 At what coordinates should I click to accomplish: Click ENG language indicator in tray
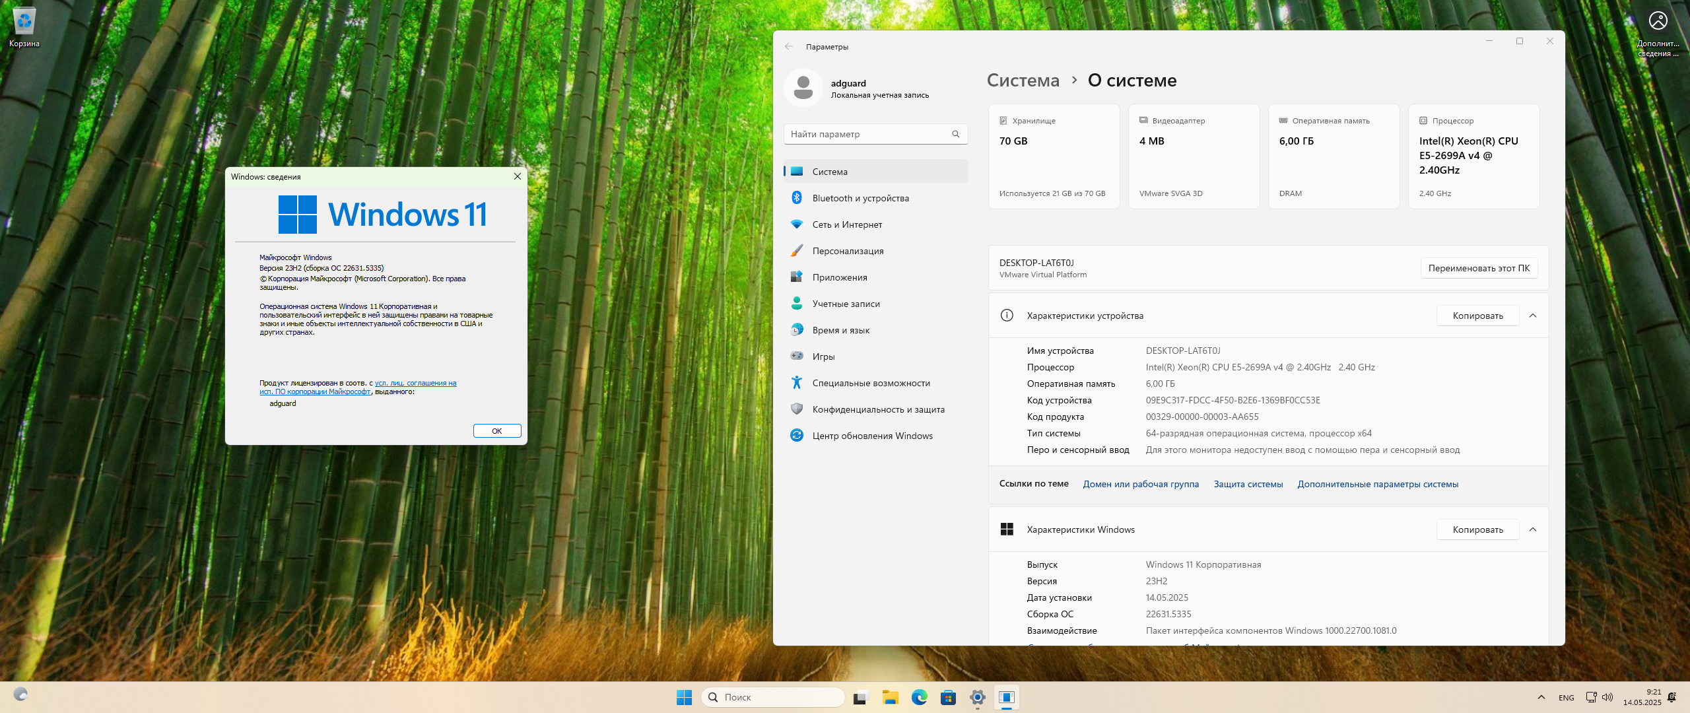point(1566,698)
